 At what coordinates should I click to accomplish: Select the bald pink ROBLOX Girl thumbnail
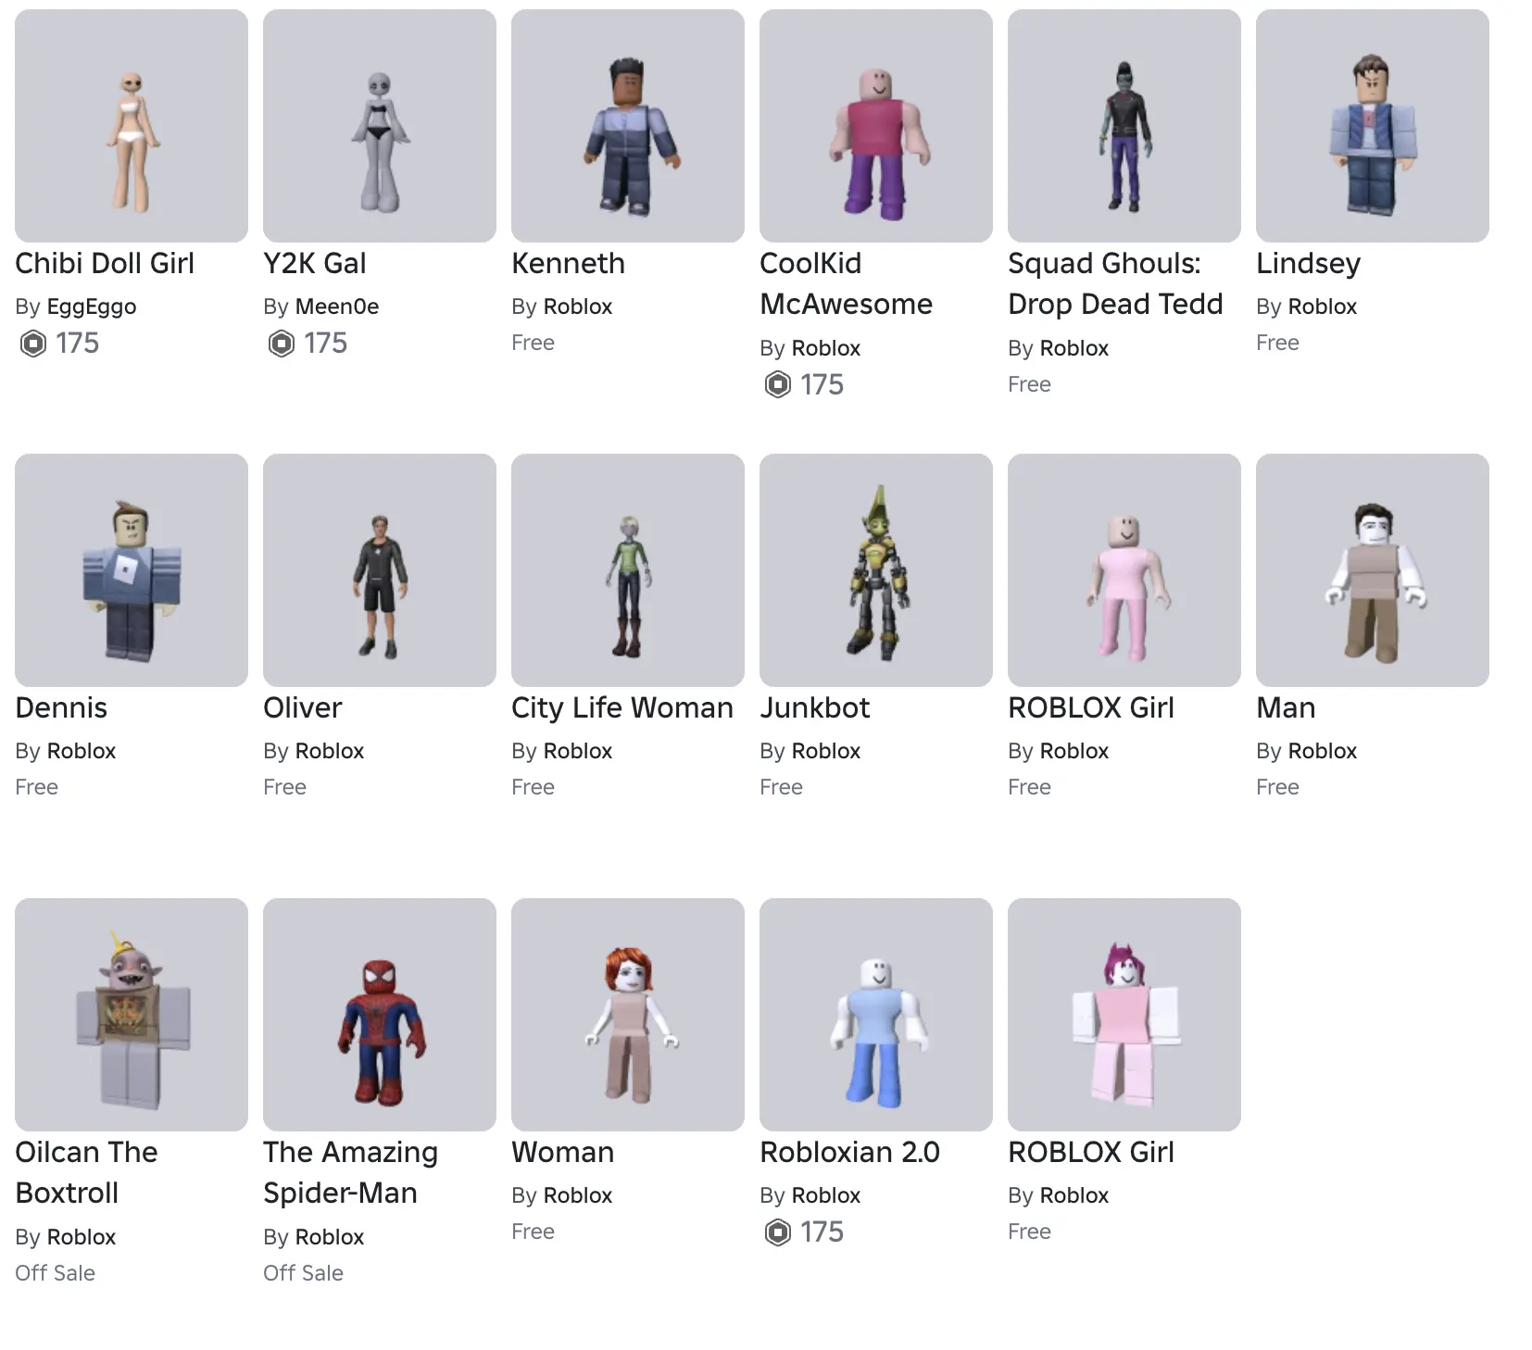[x=1124, y=570]
